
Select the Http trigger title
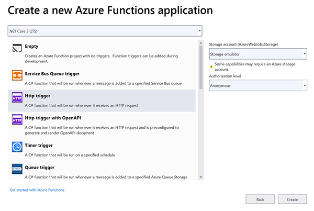click(38, 96)
